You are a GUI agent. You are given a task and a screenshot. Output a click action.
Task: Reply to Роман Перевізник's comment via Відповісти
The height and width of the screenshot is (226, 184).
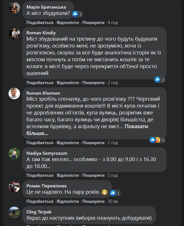click(68, 201)
